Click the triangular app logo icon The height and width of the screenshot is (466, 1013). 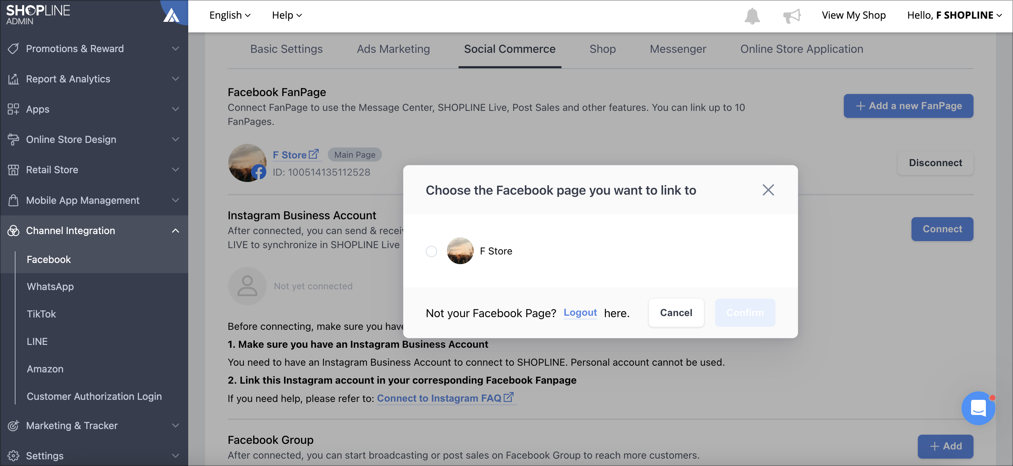[x=171, y=16]
